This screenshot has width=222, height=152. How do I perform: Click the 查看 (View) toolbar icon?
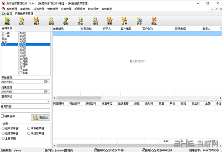pyautogui.click(x=51, y=21)
